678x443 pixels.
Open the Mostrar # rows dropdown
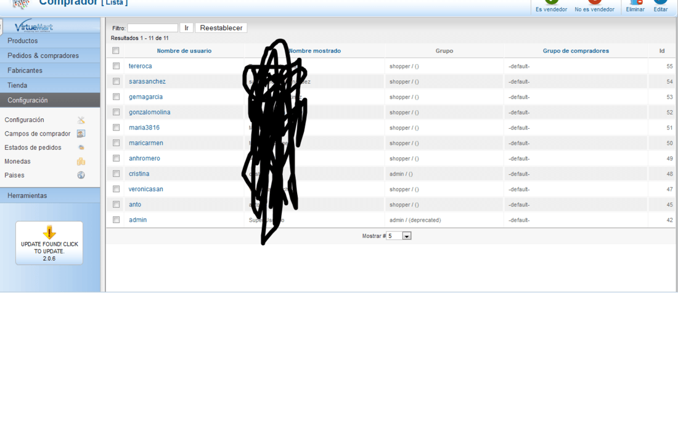pos(398,236)
